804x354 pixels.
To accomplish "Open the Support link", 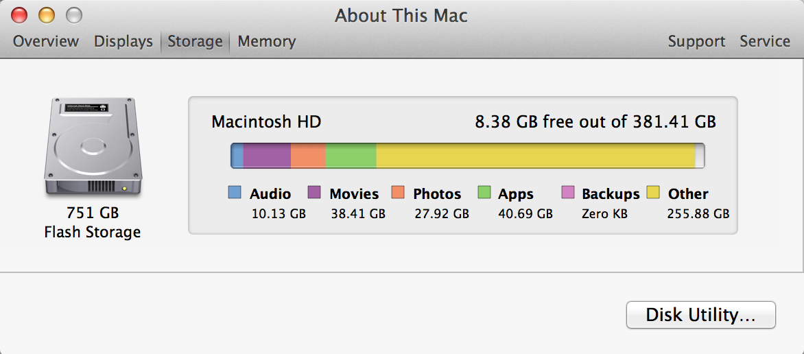I will tap(696, 41).
